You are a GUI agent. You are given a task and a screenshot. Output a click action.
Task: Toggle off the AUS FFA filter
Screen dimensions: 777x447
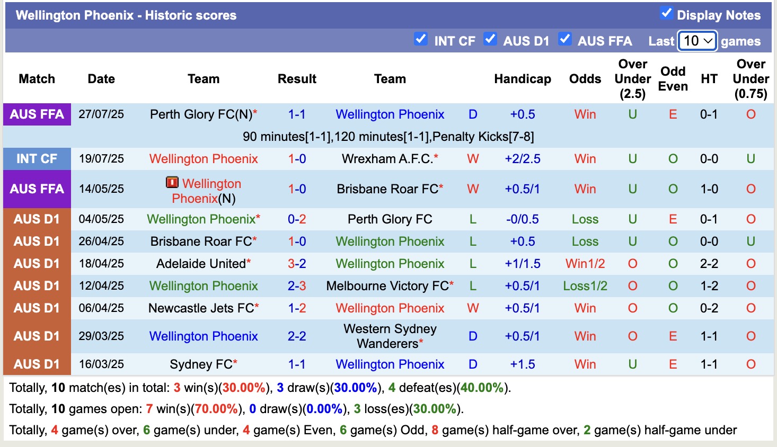565,39
